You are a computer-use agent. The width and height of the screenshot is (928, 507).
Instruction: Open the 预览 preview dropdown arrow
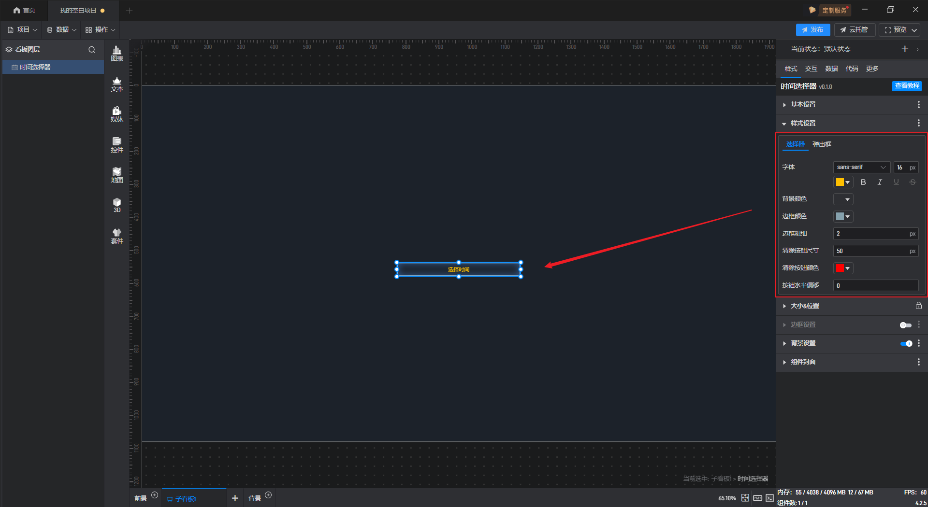[x=914, y=30]
